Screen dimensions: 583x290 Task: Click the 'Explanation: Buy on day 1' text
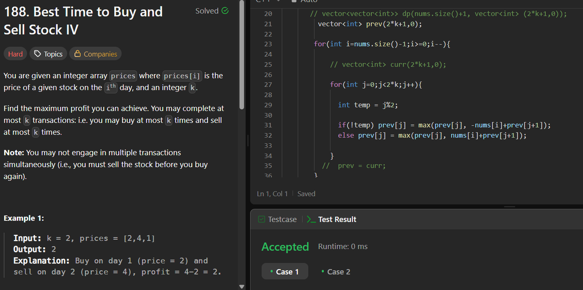(117, 266)
